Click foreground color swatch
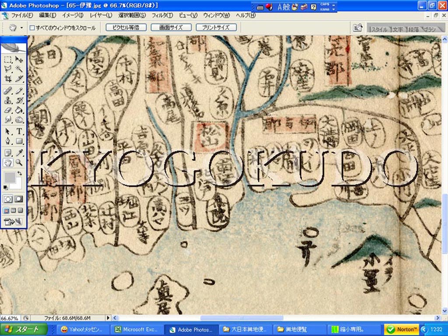 (10, 177)
